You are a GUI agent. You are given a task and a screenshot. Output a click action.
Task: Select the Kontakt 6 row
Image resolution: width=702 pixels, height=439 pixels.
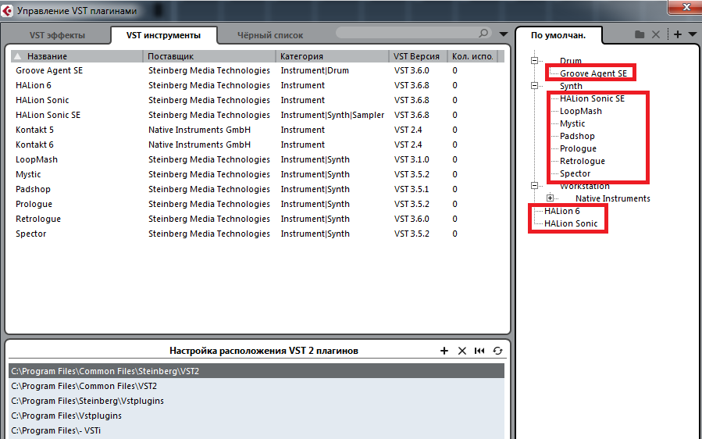click(258, 145)
